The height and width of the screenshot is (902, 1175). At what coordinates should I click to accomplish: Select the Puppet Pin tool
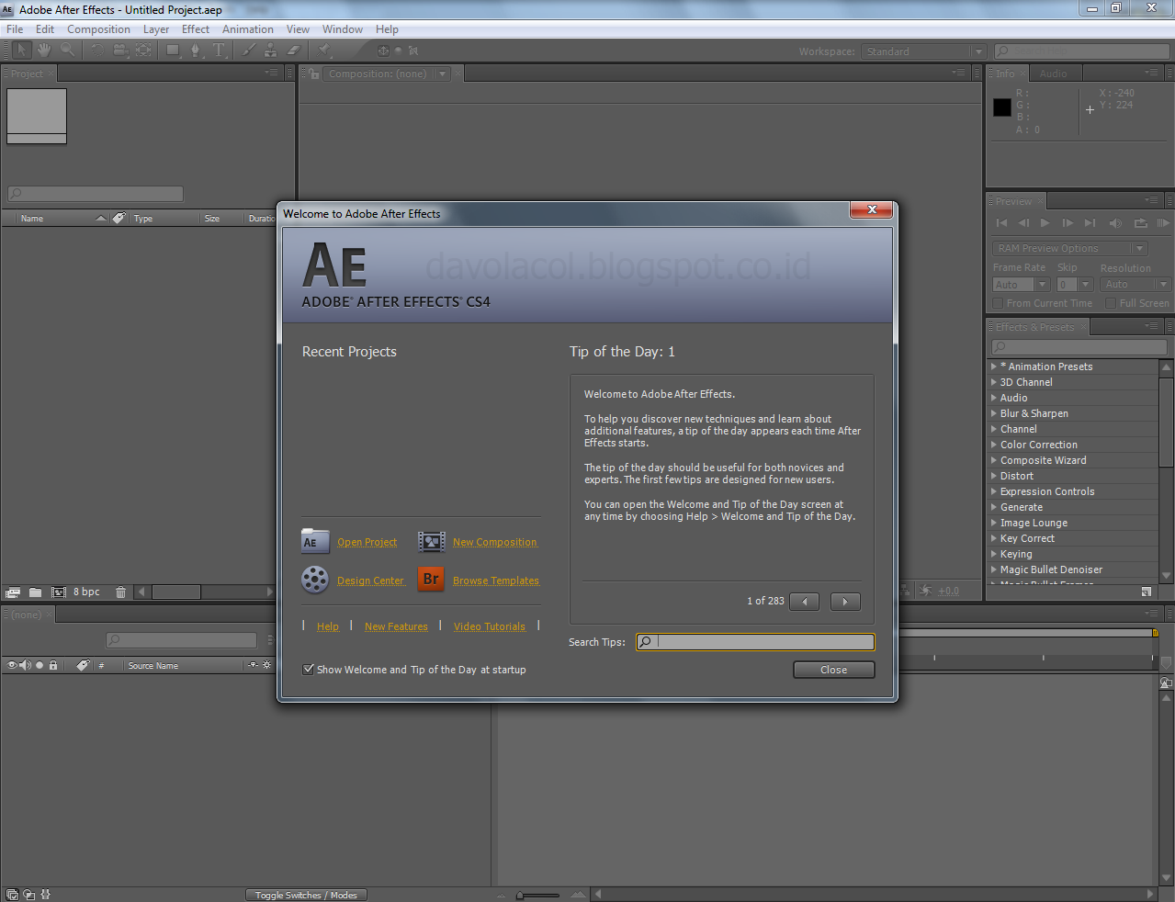[324, 51]
